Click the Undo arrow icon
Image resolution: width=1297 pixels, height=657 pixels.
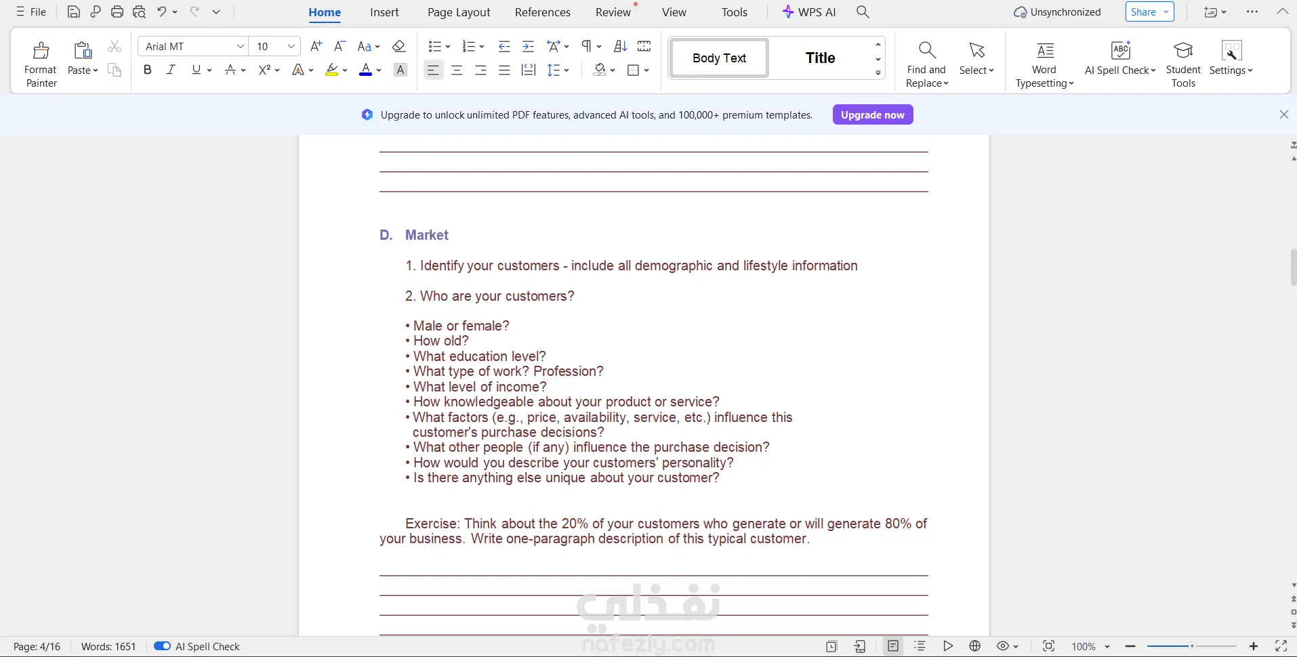[162, 12]
